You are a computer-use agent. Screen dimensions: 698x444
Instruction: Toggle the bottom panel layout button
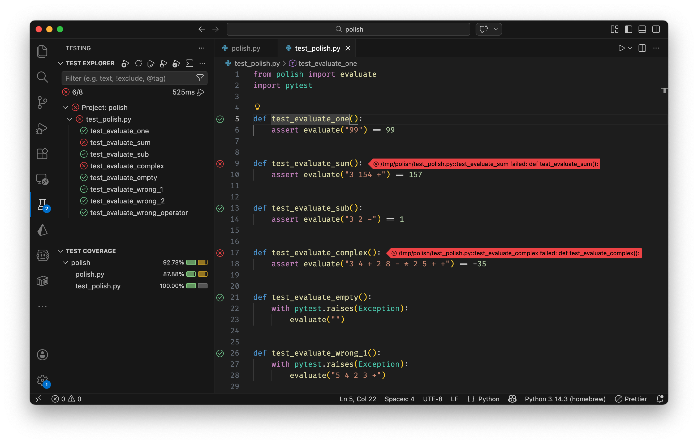pyautogui.click(x=642, y=29)
